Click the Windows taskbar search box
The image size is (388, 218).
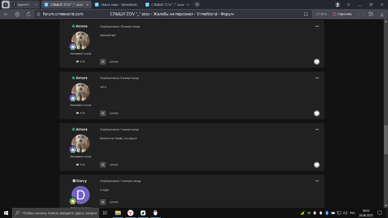click(x=55, y=213)
